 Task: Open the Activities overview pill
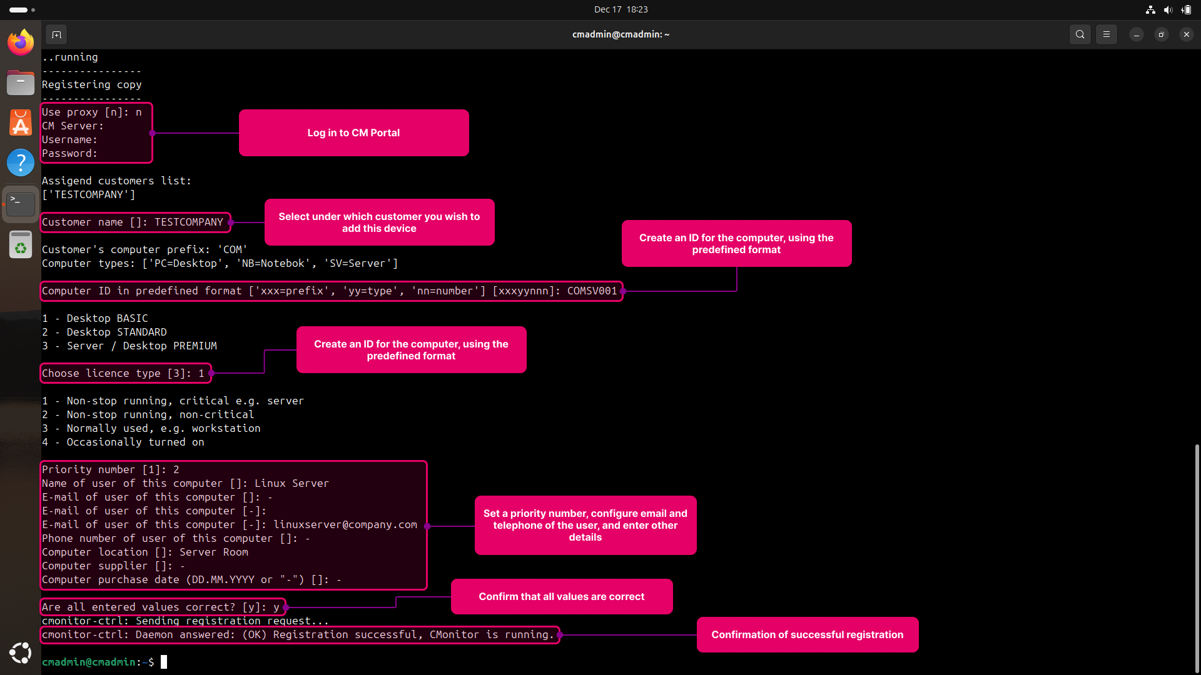22,10
